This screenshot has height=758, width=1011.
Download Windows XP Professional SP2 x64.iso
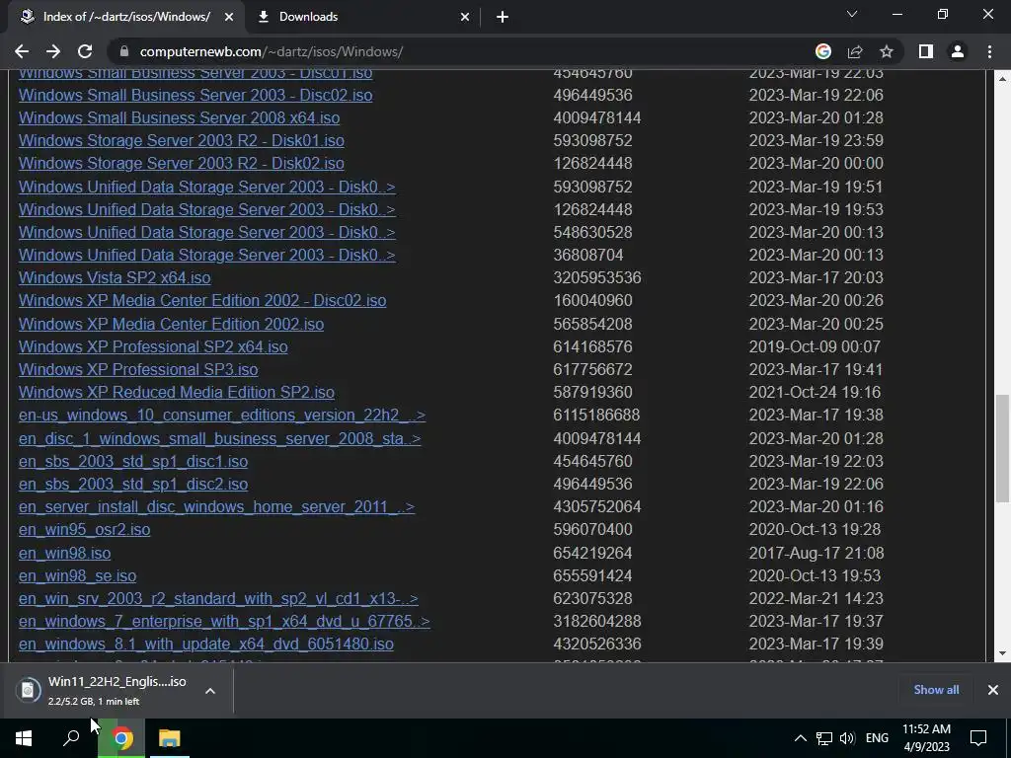tap(153, 346)
